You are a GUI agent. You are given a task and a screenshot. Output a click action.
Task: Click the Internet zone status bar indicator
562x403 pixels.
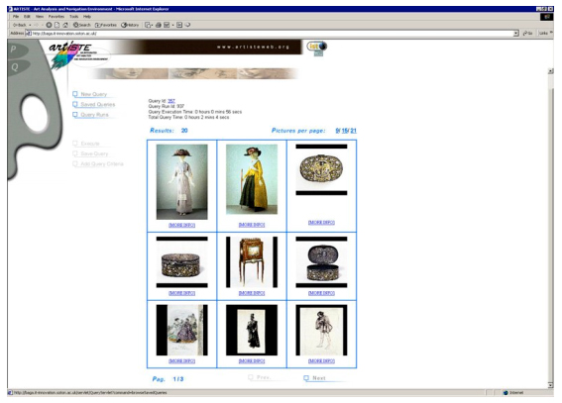pos(513,393)
